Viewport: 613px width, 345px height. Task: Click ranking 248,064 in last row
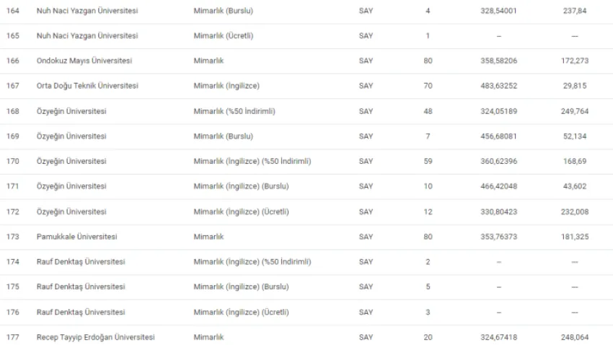tap(574, 337)
